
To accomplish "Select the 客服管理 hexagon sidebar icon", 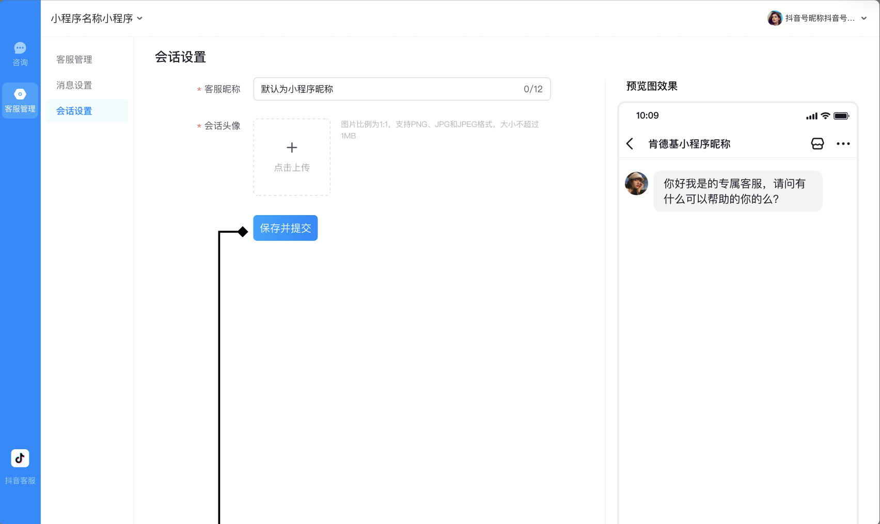I will (20, 94).
